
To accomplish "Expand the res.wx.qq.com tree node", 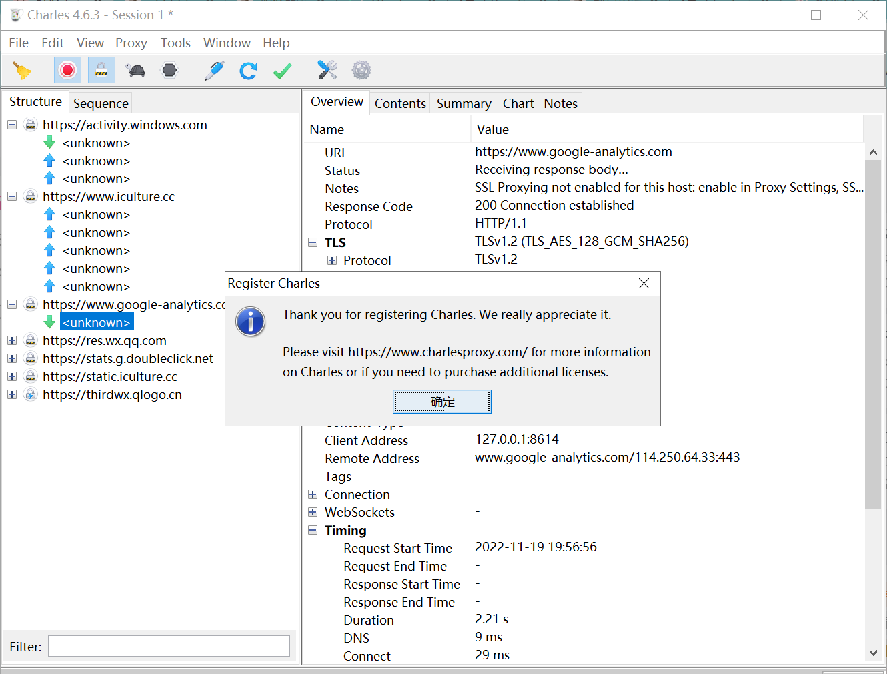I will click(x=12, y=341).
